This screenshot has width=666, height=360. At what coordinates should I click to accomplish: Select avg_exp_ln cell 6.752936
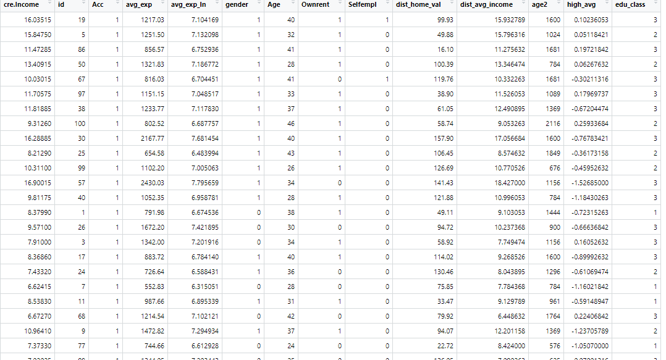[195, 49]
